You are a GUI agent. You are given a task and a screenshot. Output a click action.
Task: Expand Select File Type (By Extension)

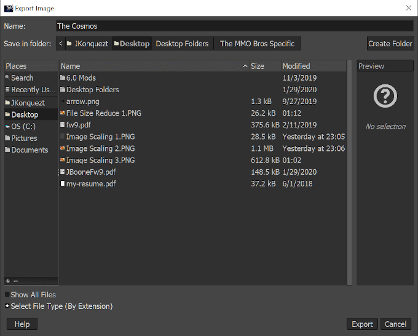[7, 306]
